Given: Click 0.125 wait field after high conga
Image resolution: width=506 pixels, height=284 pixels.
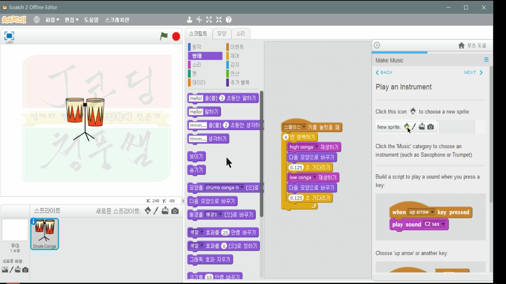Looking at the screenshot, I should tap(296, 168).
